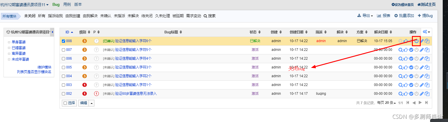Sort by the Bug标题 column header
Screen dimensions: 448x122
173,32
